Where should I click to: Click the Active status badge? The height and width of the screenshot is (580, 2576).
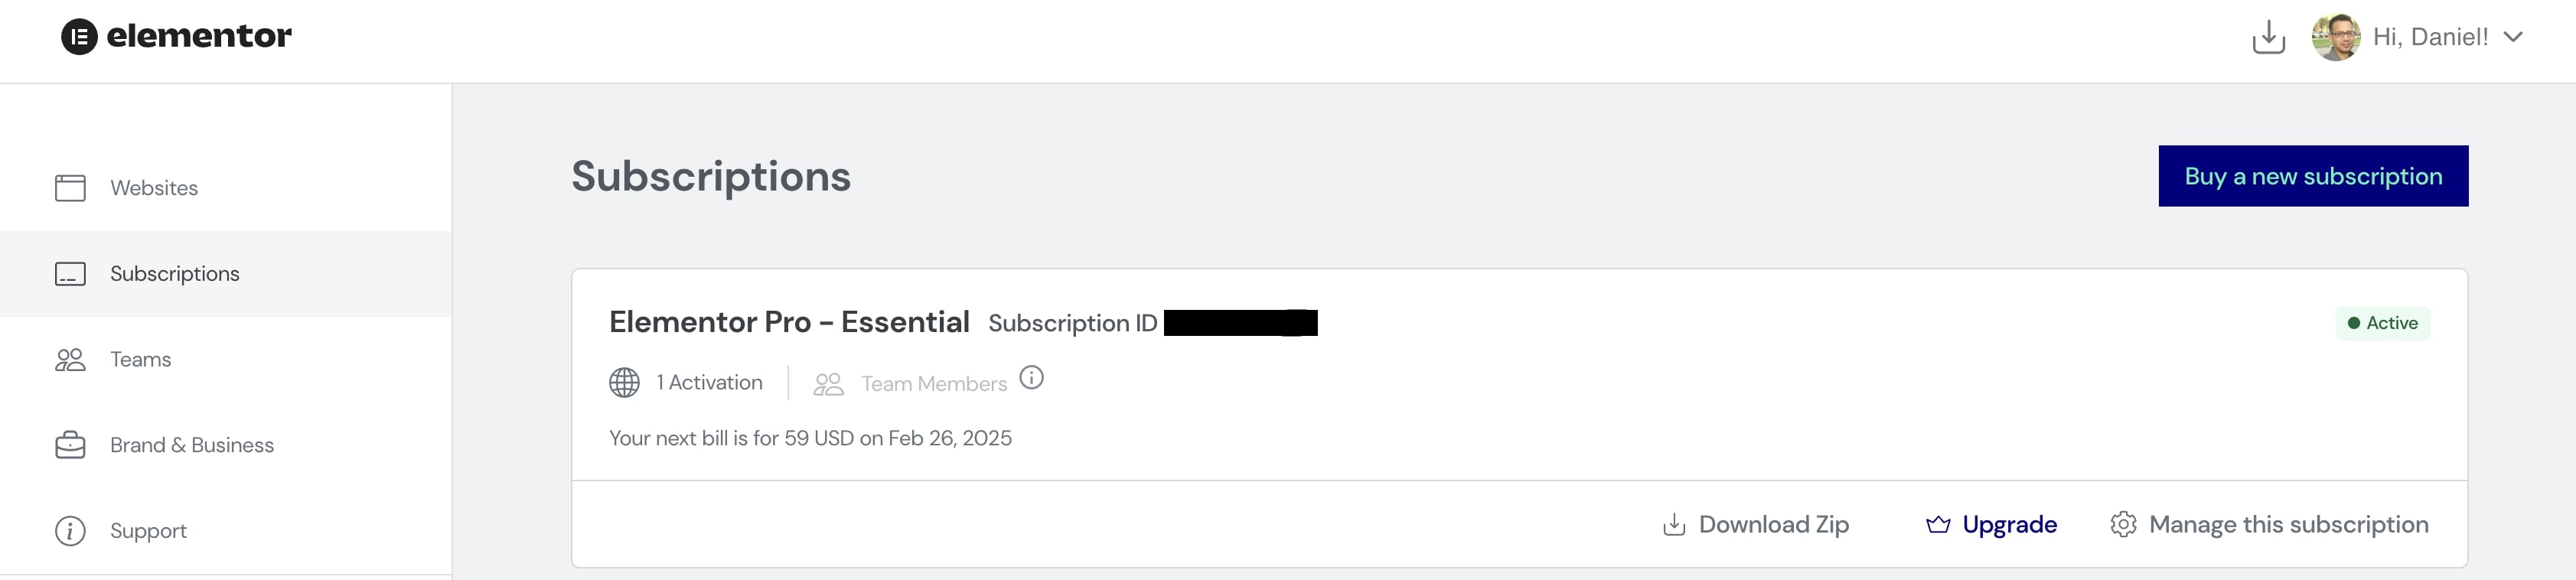(2382, 323)
